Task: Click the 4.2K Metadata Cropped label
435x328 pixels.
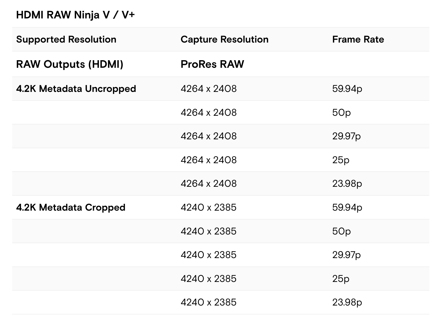Action: (x=71, y=208)
